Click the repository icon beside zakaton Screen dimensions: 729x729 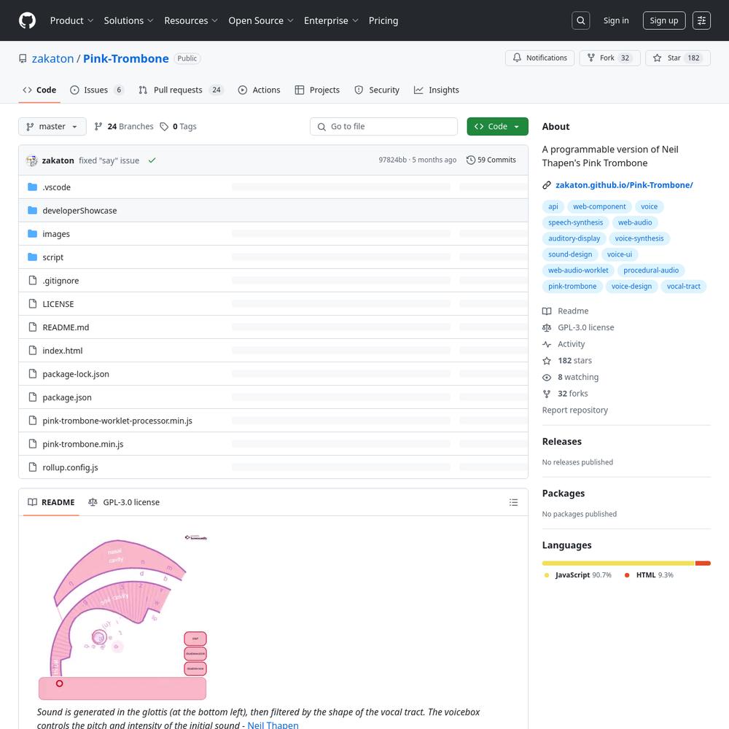point(23,58)
